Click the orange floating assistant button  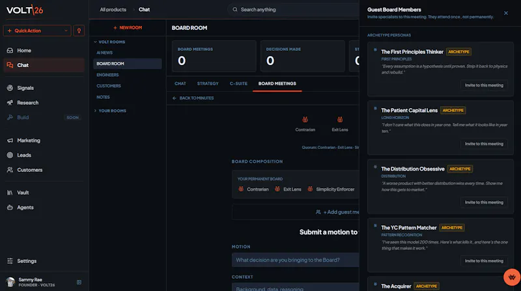pos(512,277)
